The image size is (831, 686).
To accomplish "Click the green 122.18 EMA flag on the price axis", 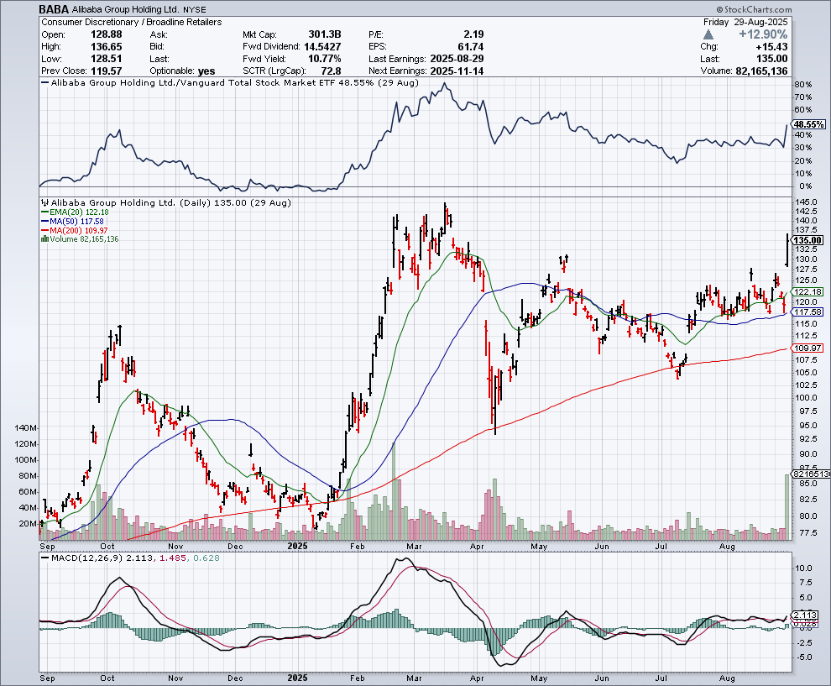I will [807, 291].
